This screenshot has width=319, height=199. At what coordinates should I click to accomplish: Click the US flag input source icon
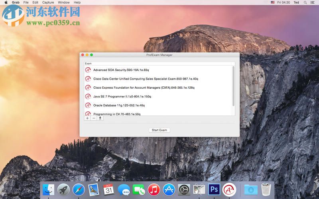tap(273, 2)
